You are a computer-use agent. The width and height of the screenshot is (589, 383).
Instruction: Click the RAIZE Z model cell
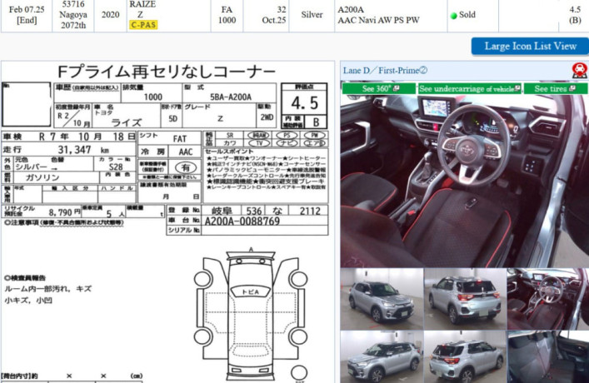click(x=168, y=15)
